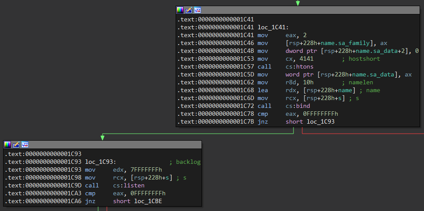424x211 pixels.
Task: Follow the cs:htons call target
Action: [x=300, y=66]
